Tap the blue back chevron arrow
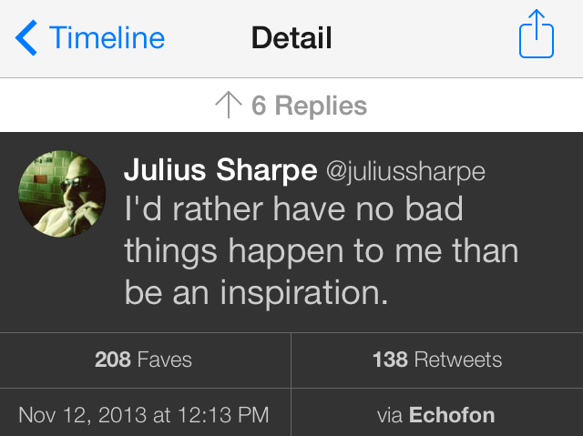This screenshot has width=583, height=436. [x=26, y=38]
